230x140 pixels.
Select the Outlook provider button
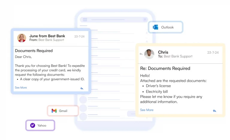click(x=166, y=27)
